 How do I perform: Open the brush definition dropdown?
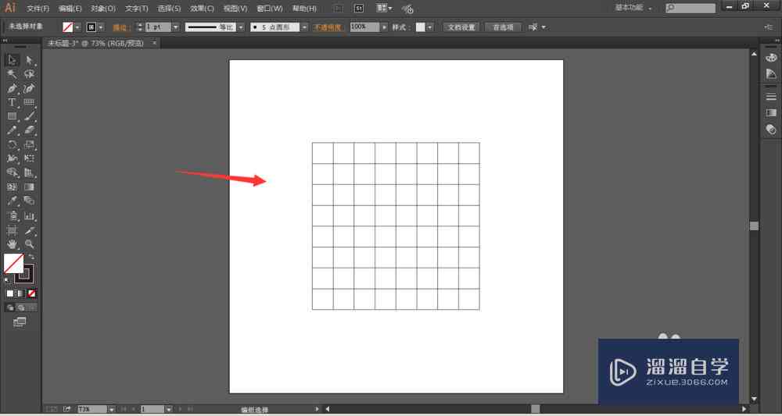click(x=304, y=27)
